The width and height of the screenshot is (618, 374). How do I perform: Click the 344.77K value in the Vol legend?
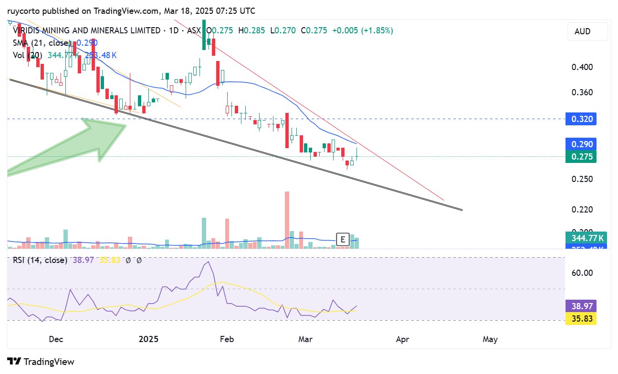pyautogui.click(x=64, y=55)
